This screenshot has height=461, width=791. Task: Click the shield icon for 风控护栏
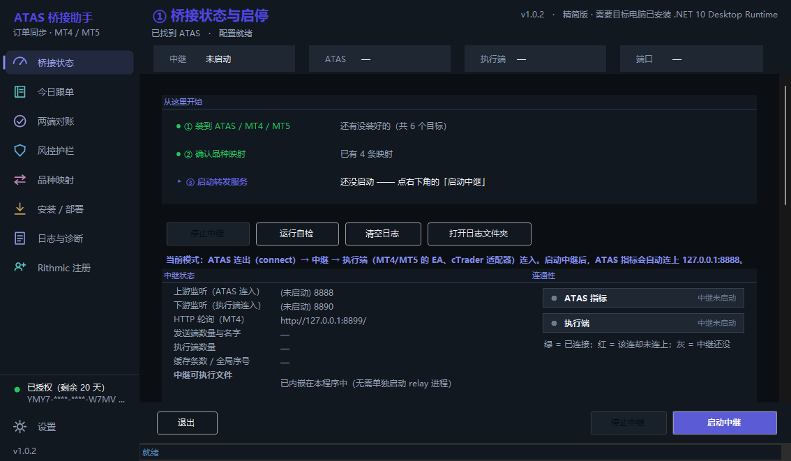(20, 151)
